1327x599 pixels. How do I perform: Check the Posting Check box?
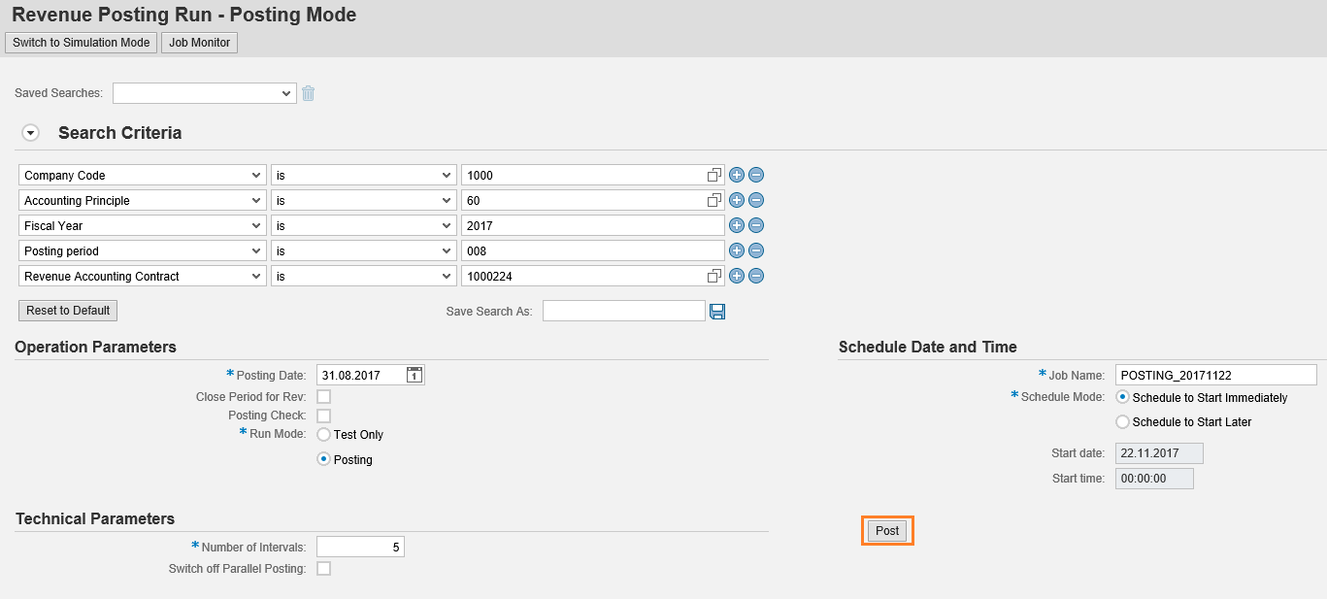pyautogui.click(x=323, y=416)
